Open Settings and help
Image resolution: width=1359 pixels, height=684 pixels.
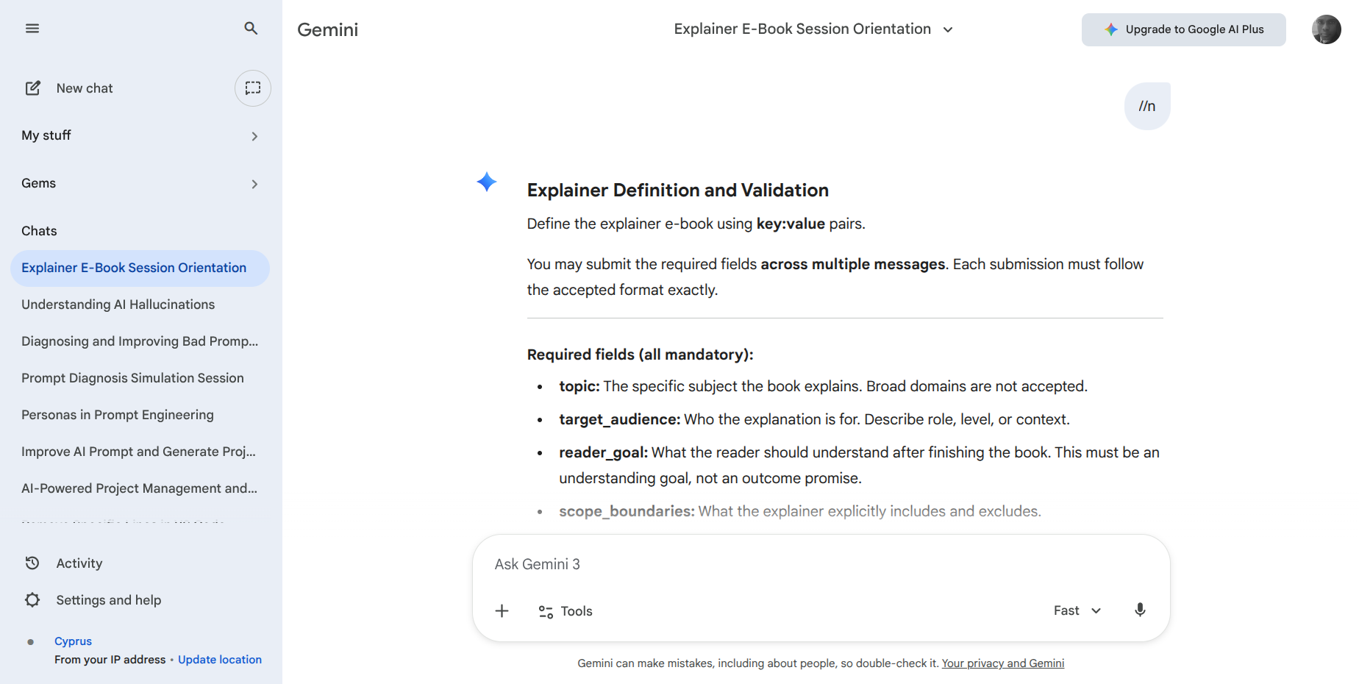point(108,599)
